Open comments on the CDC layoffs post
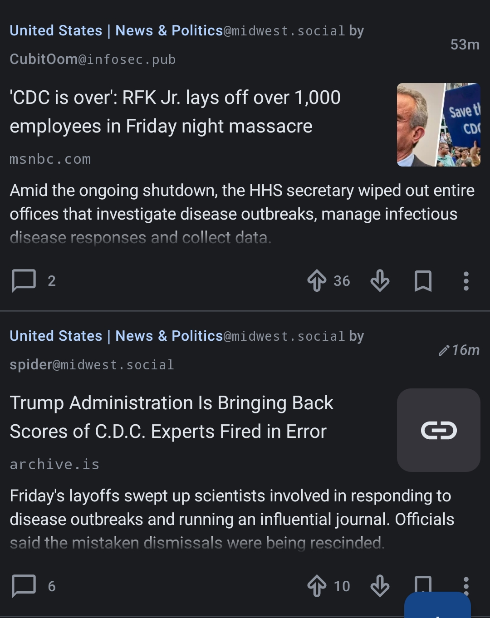 point(24,280)
